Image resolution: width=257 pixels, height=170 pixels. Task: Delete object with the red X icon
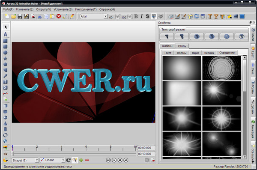click(x=59, y=16)
